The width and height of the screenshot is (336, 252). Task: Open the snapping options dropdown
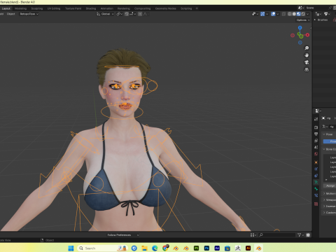click(132, 14)
